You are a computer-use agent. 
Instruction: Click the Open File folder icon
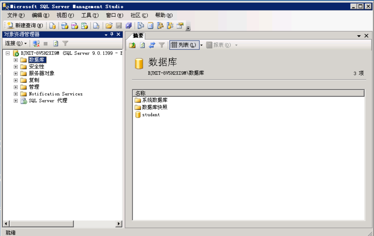109,25
